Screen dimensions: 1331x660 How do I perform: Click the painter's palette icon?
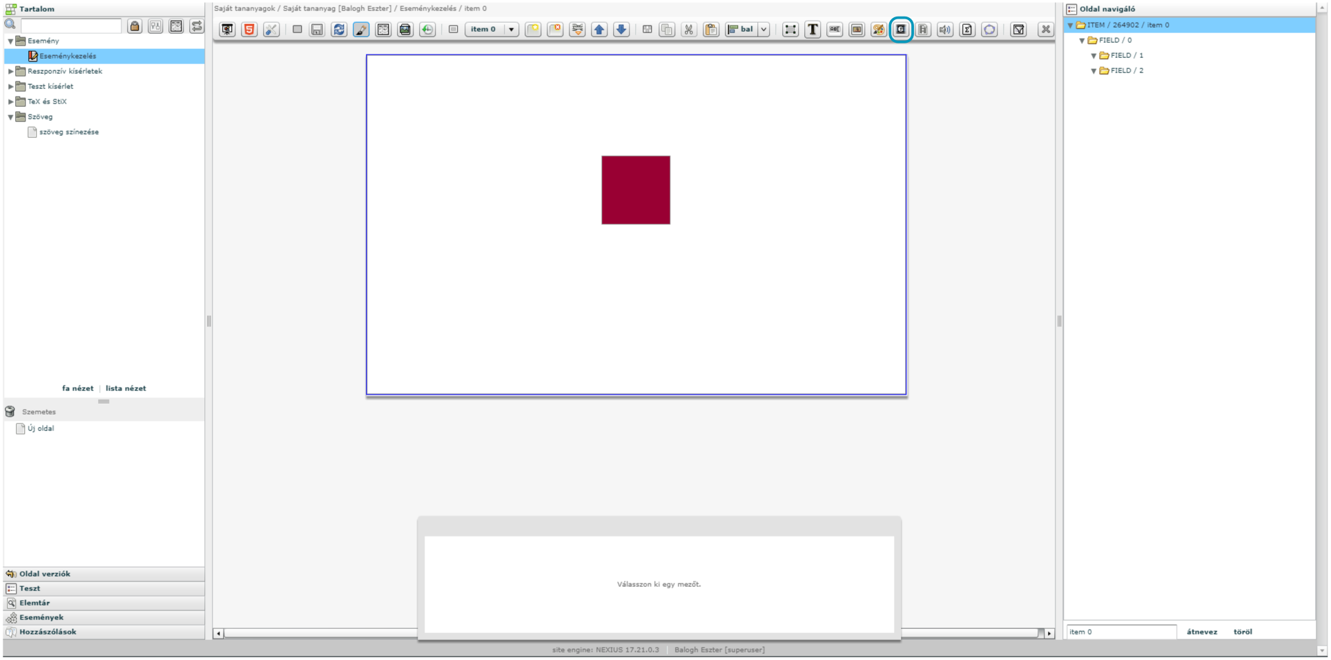point(878,30)
